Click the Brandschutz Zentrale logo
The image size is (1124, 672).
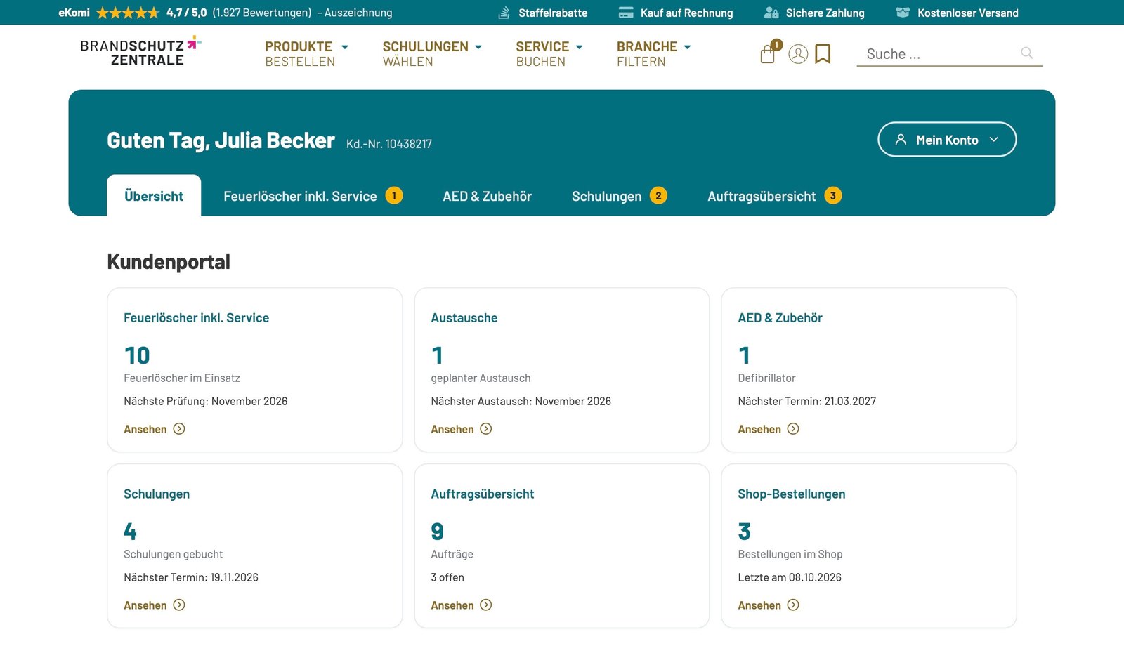pyautogui.click(x=140, y=52)
